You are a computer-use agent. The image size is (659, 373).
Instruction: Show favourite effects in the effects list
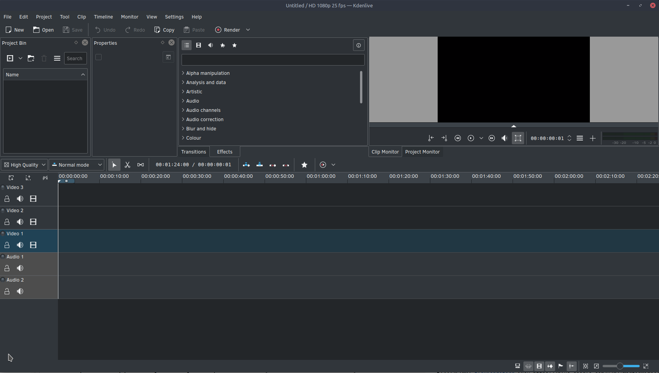(x=234, y=45)
